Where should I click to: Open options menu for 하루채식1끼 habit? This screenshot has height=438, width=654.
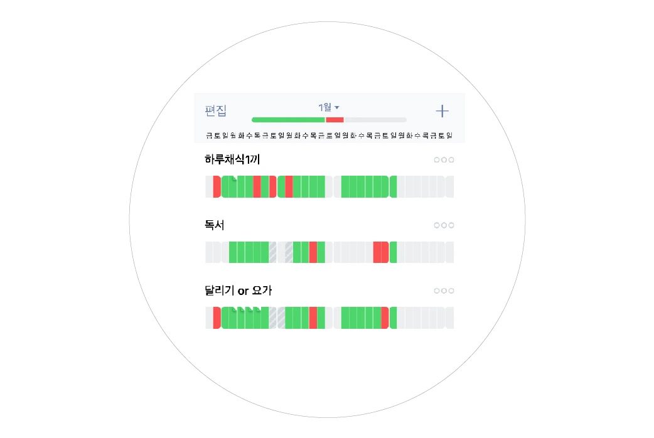click(x=444, y=160)
